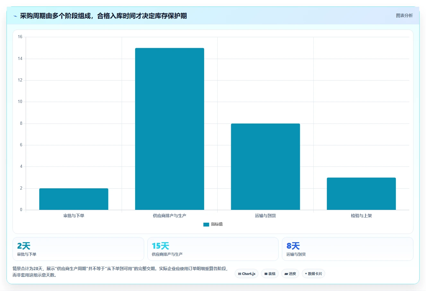Click the 检验与上架 x-axis label
This screenshot has height=291, width=426.
click(x=361, y=216)
